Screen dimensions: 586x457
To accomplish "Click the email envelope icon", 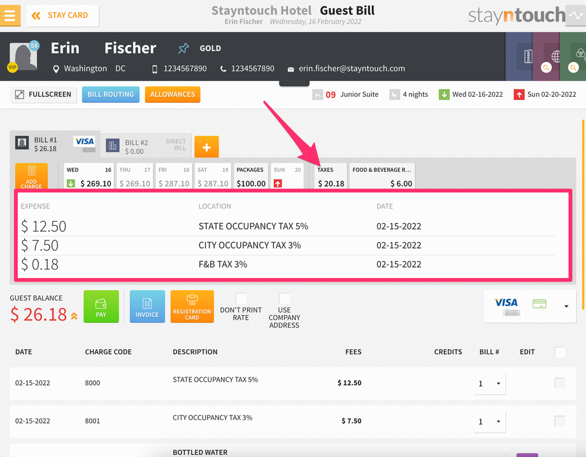I will click(x=290, y=69).
